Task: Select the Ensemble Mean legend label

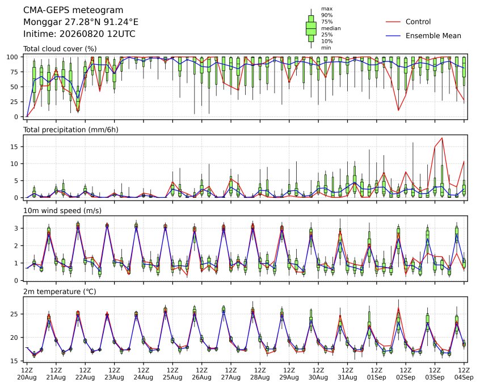Action: 433,36
